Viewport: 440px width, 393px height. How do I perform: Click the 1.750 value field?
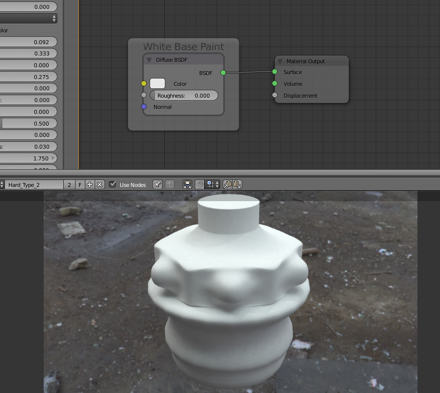pos(28,158)
